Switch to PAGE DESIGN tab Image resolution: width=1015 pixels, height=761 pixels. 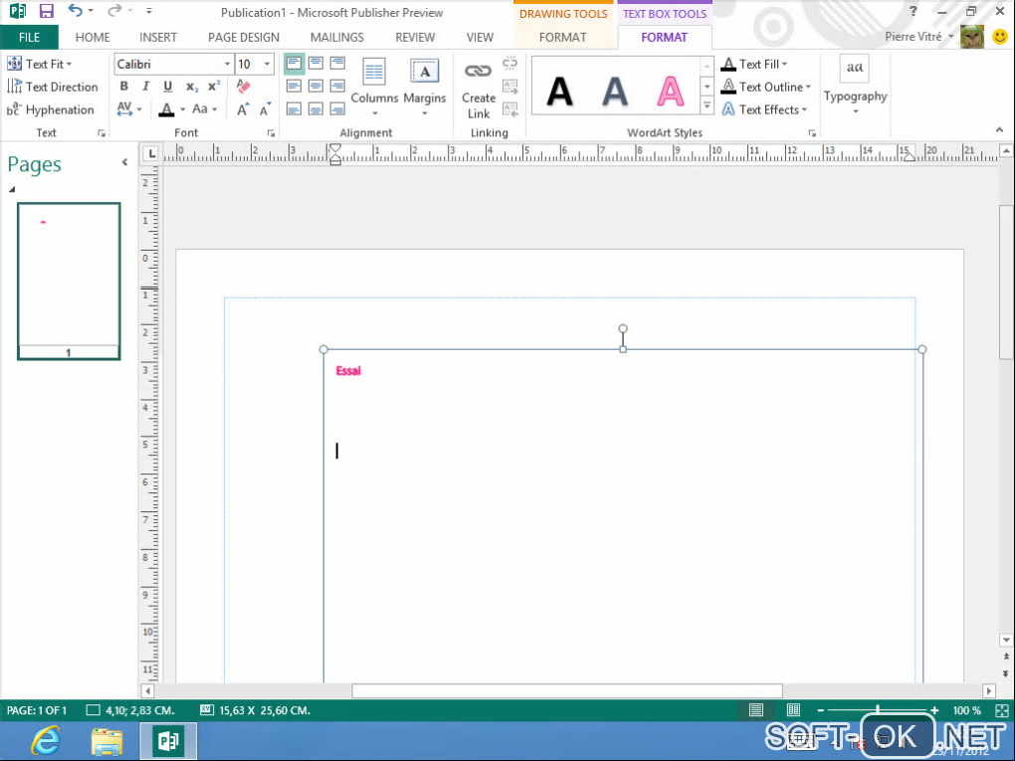tap(244, 38)
